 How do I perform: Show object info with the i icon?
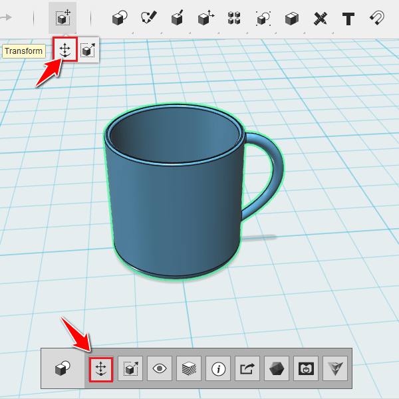(x=218, y=368)
